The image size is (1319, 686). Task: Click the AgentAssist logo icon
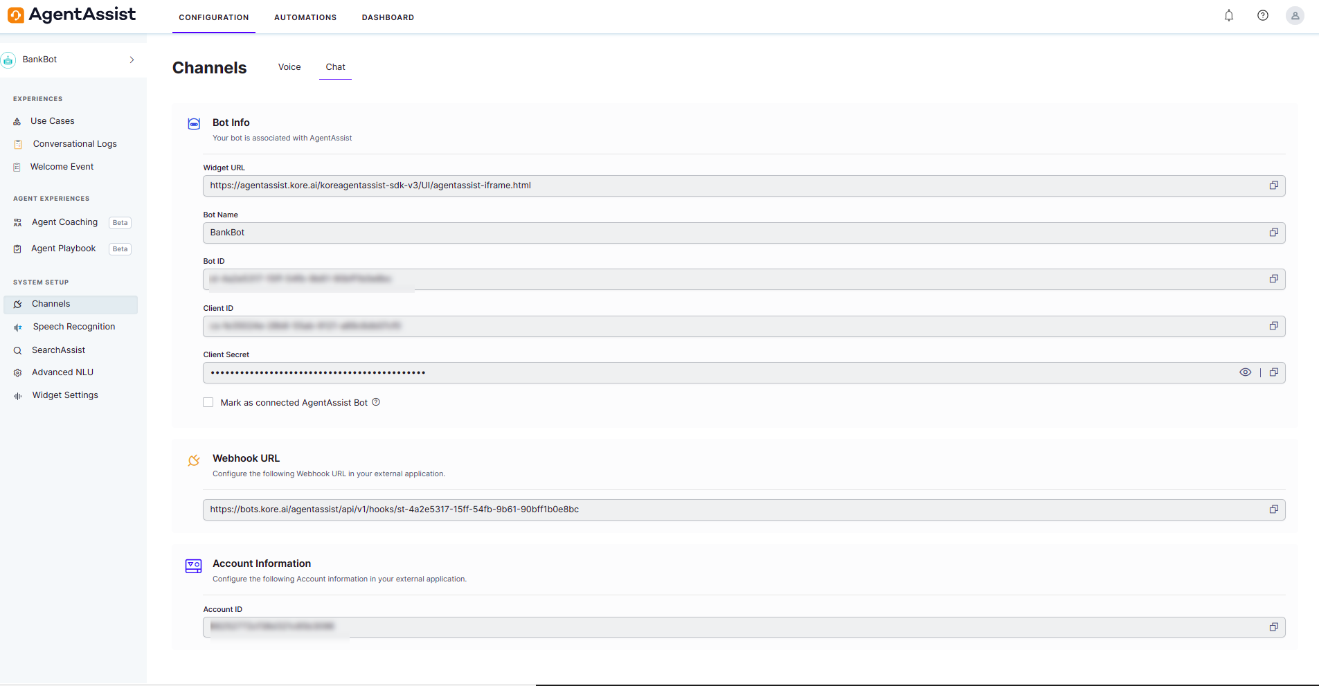pyautogui.click(x=15, y=15)
